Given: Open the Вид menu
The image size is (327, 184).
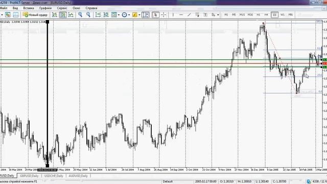Looking at the screenshot, I should tap(15, 8).
